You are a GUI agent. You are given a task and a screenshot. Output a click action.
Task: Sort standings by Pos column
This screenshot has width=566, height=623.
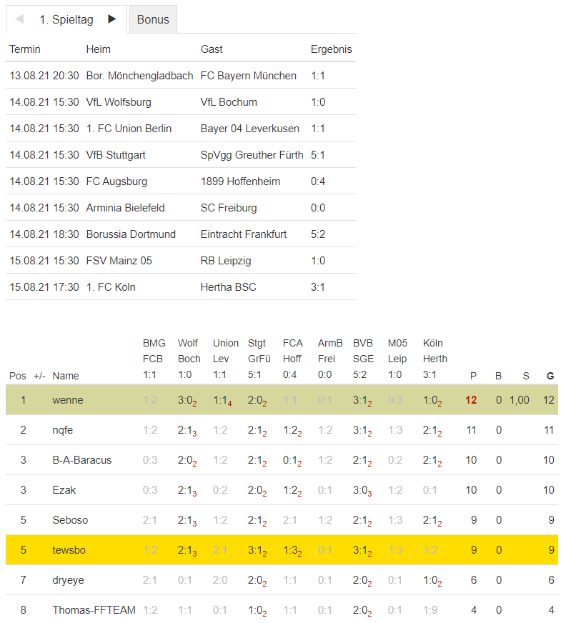click(x=17, y=376)
